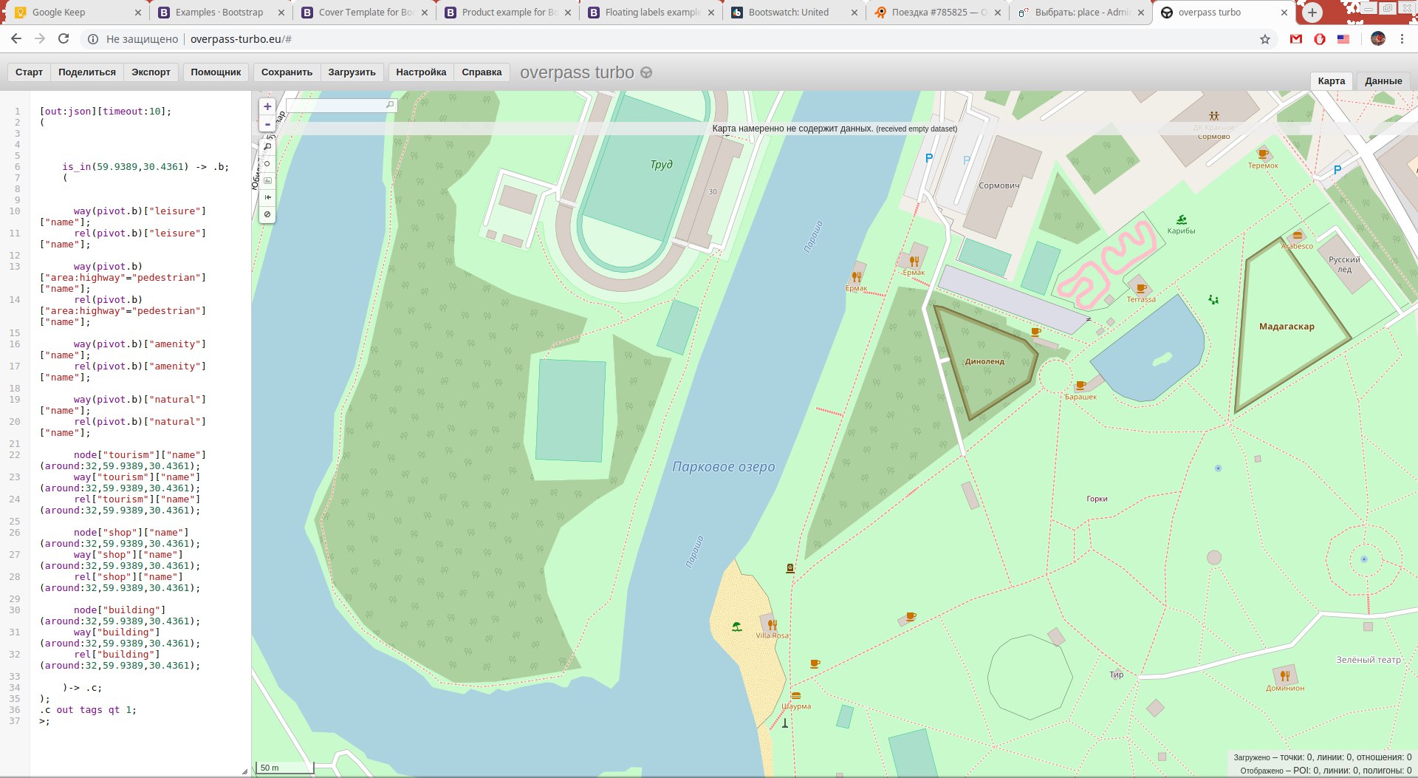Click the Теремок cafe icon on map

[x=1263, y=154]
